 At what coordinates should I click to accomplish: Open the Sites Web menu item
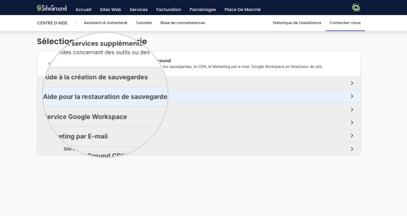111,10
